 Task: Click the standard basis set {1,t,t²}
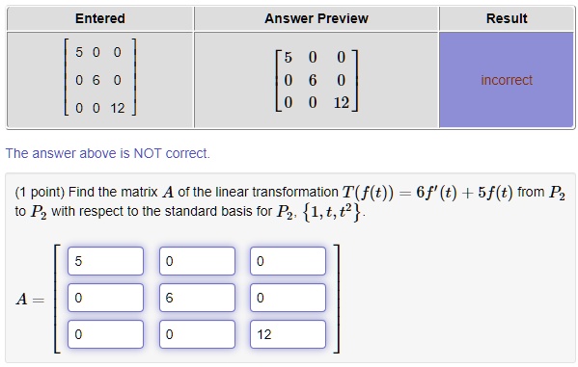[x=331, y=212]
